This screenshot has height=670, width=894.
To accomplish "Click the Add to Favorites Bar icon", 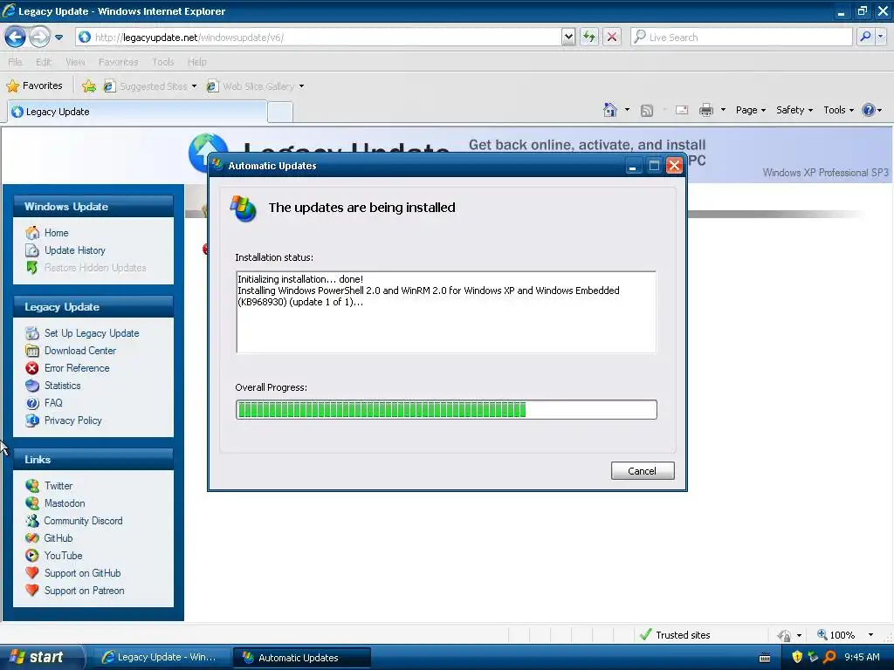I will point(89,86).
